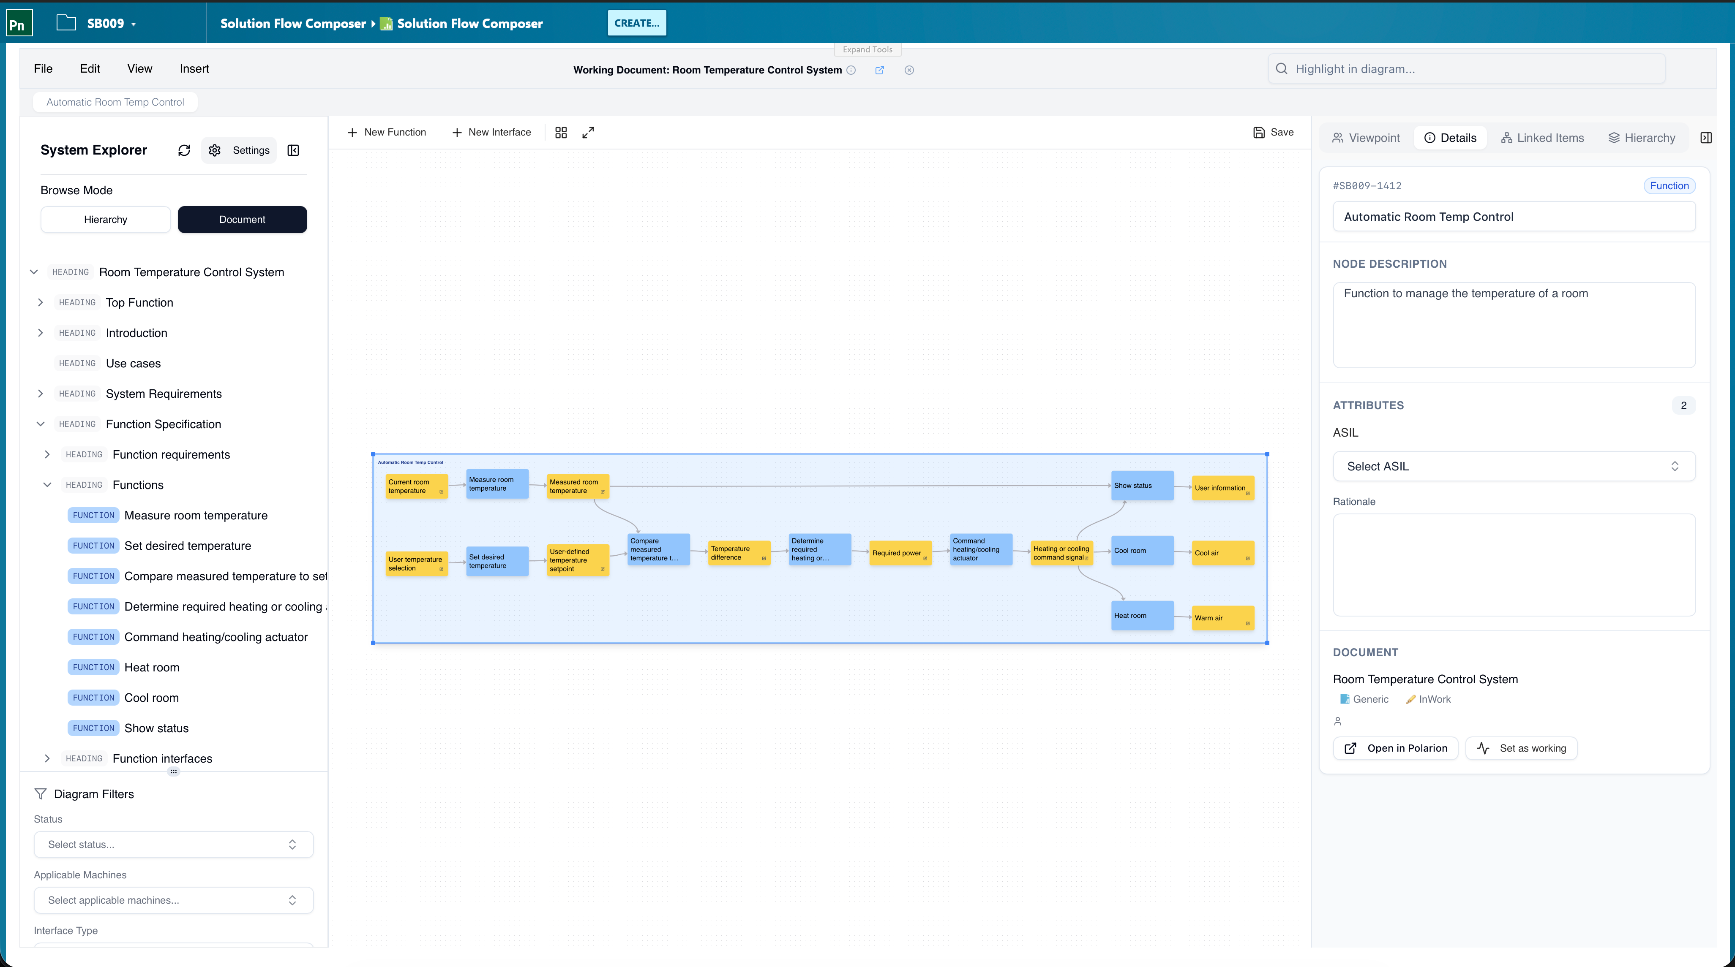This screenshot has height=967, width=1735.
Task: Collapse the right details panel icon
Action: [1706, 137]
